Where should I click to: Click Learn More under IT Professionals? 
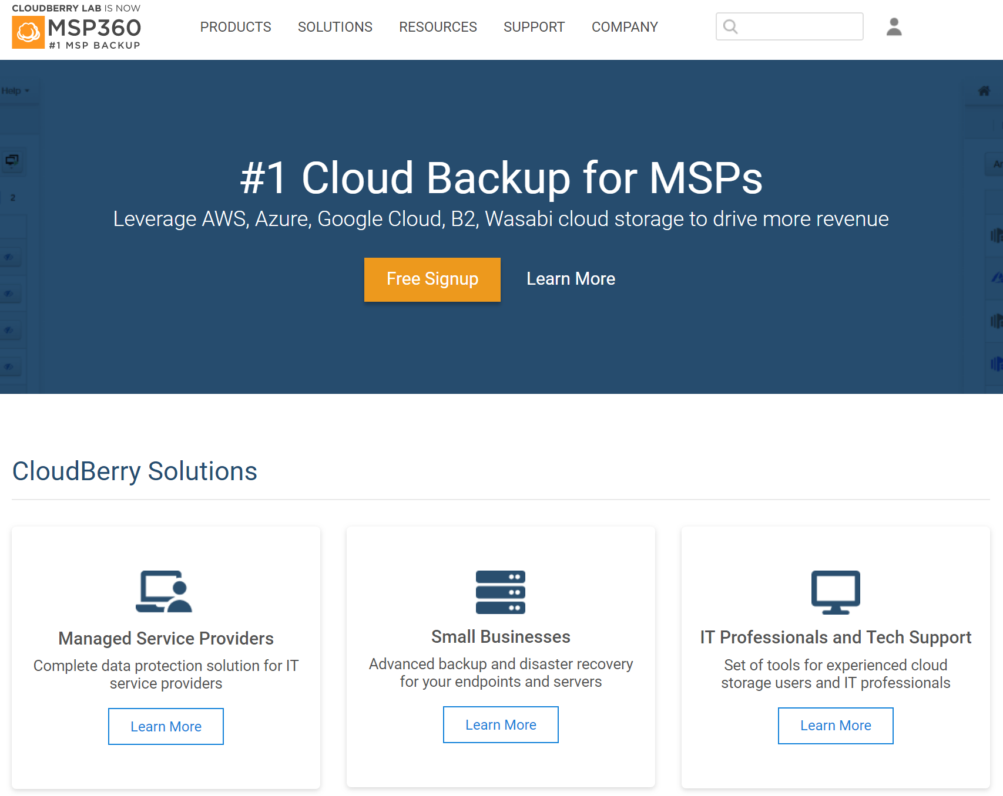point(836,726)
